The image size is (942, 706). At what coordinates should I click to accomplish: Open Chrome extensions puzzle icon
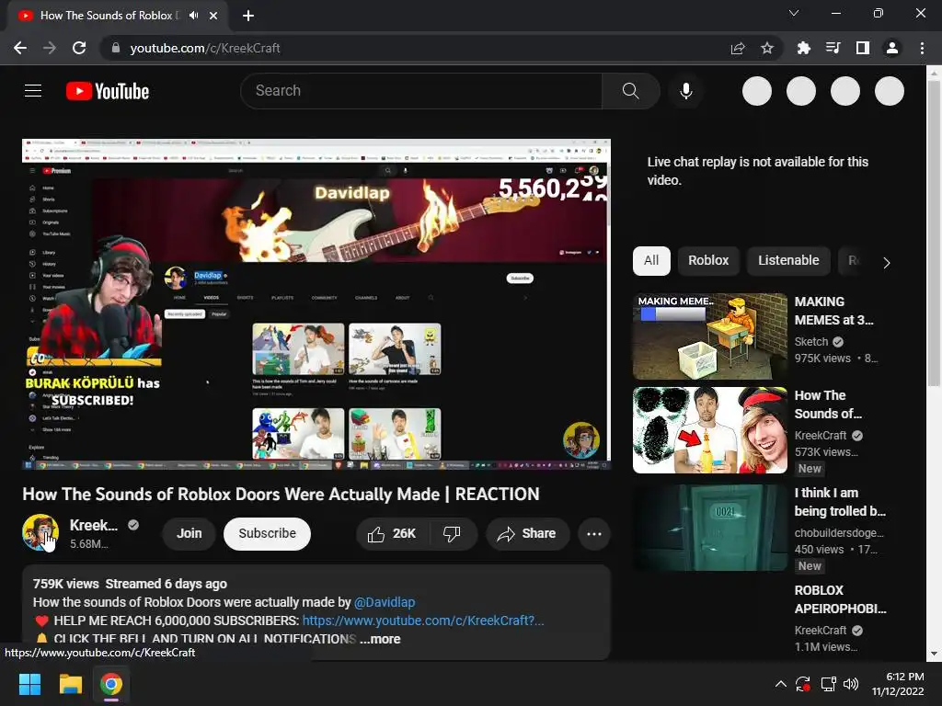(x=803, y=48)
